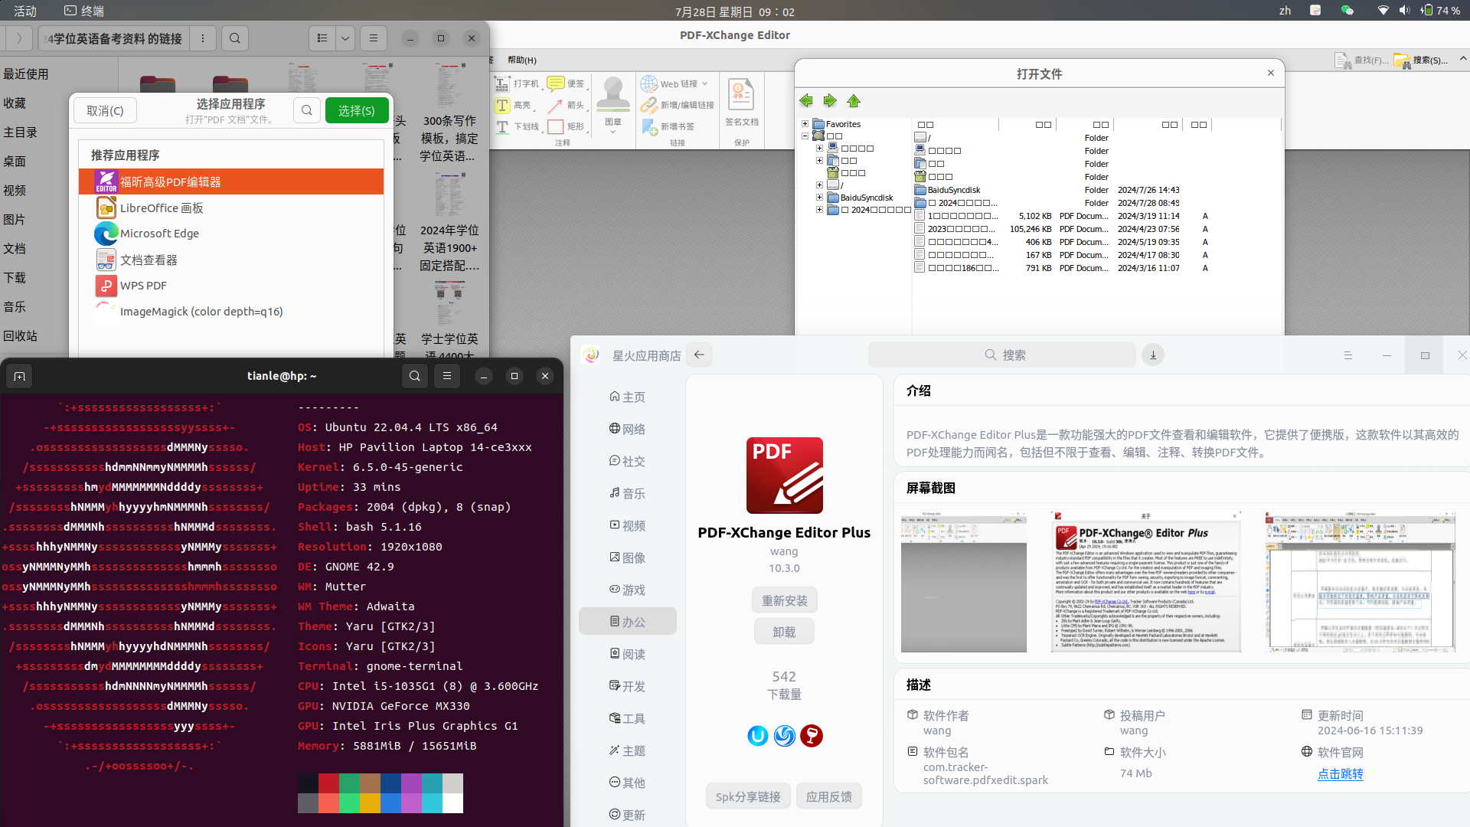Toggle list view in file manager
1470x827 pixels.
pos(322,38)
